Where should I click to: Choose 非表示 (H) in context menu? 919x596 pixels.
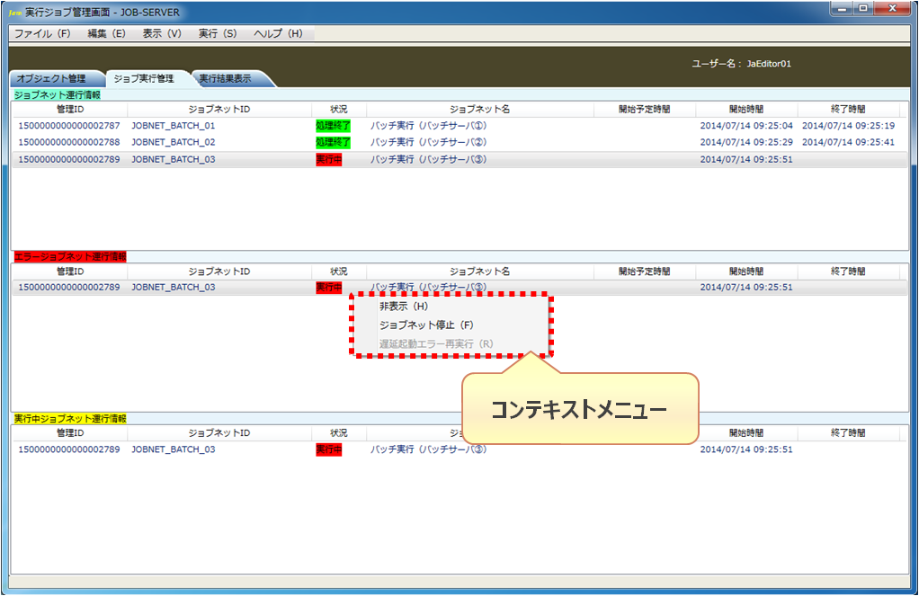click(404, 306)
